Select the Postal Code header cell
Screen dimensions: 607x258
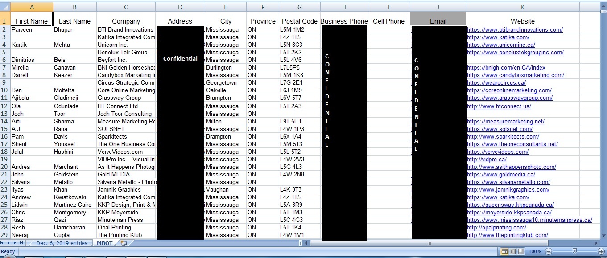(300, 19)
